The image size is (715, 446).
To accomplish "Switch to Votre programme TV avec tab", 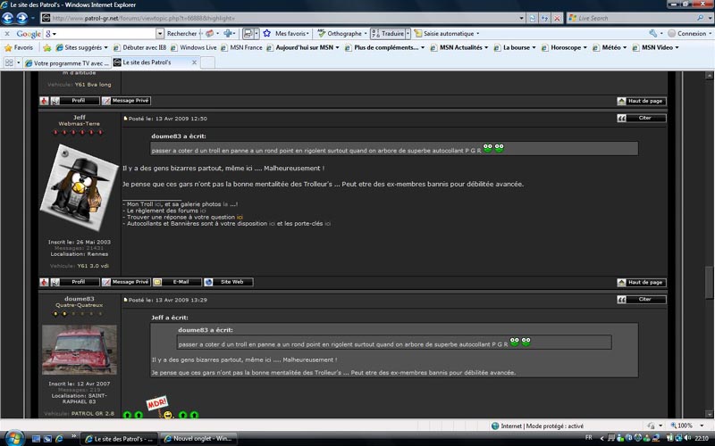I will pyautogui.click(x=66, y=62).
